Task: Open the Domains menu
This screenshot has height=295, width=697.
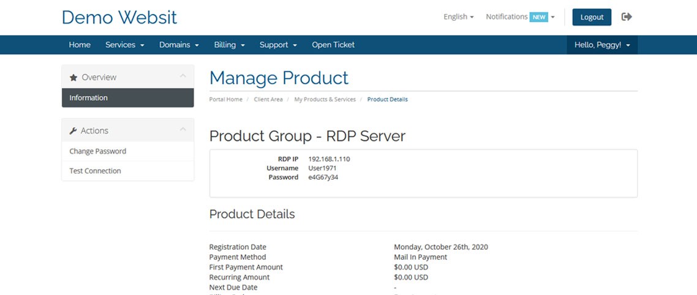Action: [x=179, y=45]
